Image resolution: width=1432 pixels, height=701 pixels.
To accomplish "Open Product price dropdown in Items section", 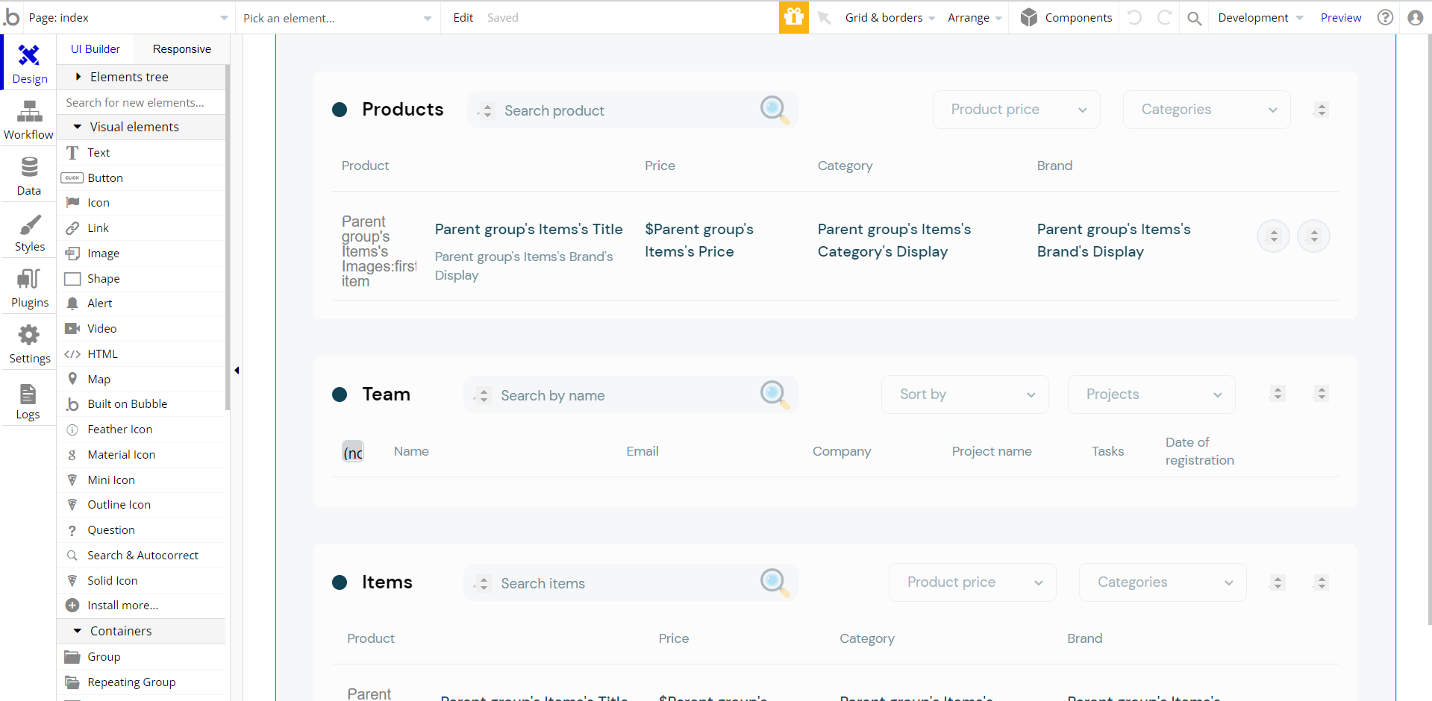I will pos(972,582).
